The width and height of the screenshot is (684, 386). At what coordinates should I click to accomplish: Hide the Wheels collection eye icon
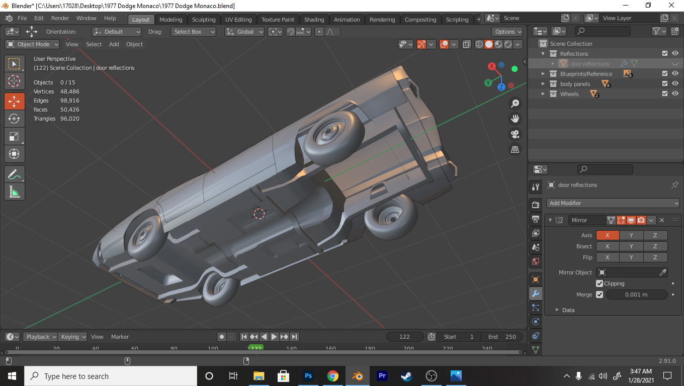(x=675, y=93)
